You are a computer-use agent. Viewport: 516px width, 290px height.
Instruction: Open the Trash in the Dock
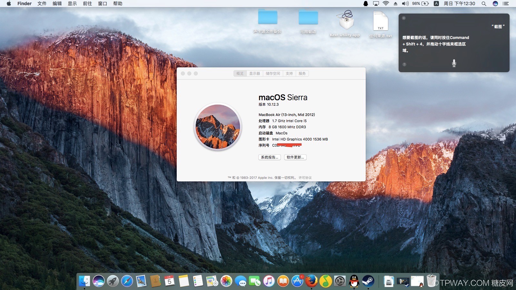click(432, 281)
